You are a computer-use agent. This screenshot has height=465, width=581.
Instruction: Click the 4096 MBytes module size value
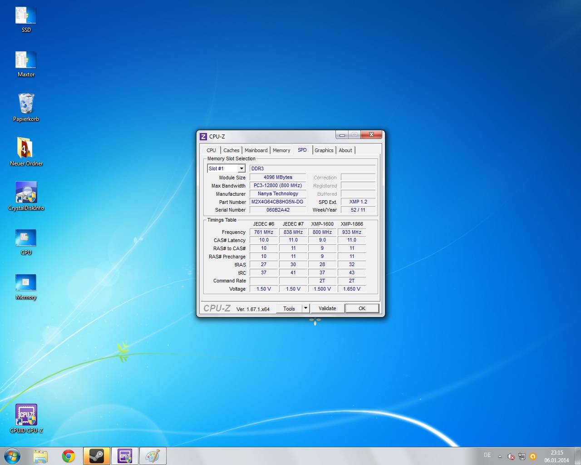tap(278, 178)
